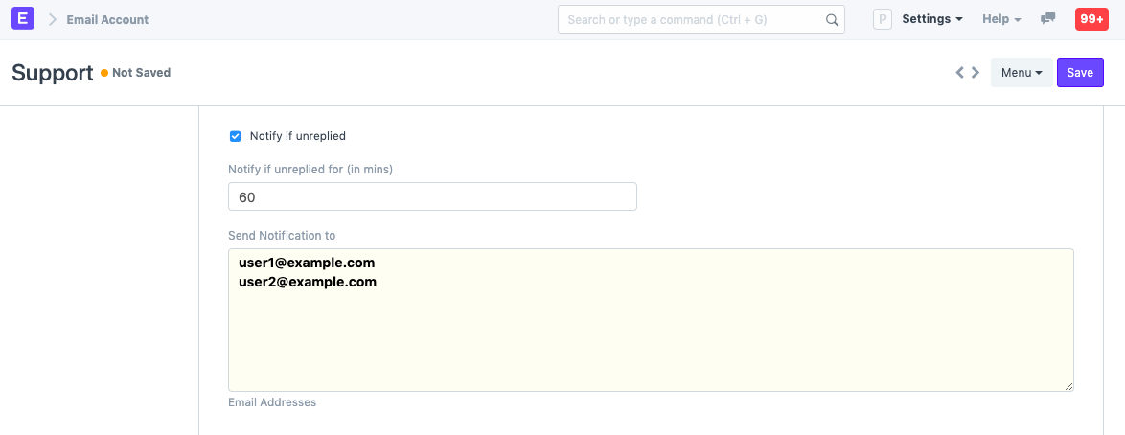Click the ERPNext E logo icon

point(23,19)
